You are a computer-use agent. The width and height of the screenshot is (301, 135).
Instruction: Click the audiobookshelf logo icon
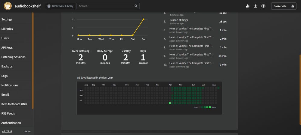[x=8, y=6]
